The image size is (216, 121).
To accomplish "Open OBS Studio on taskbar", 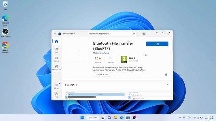I will tap(134, 118).
